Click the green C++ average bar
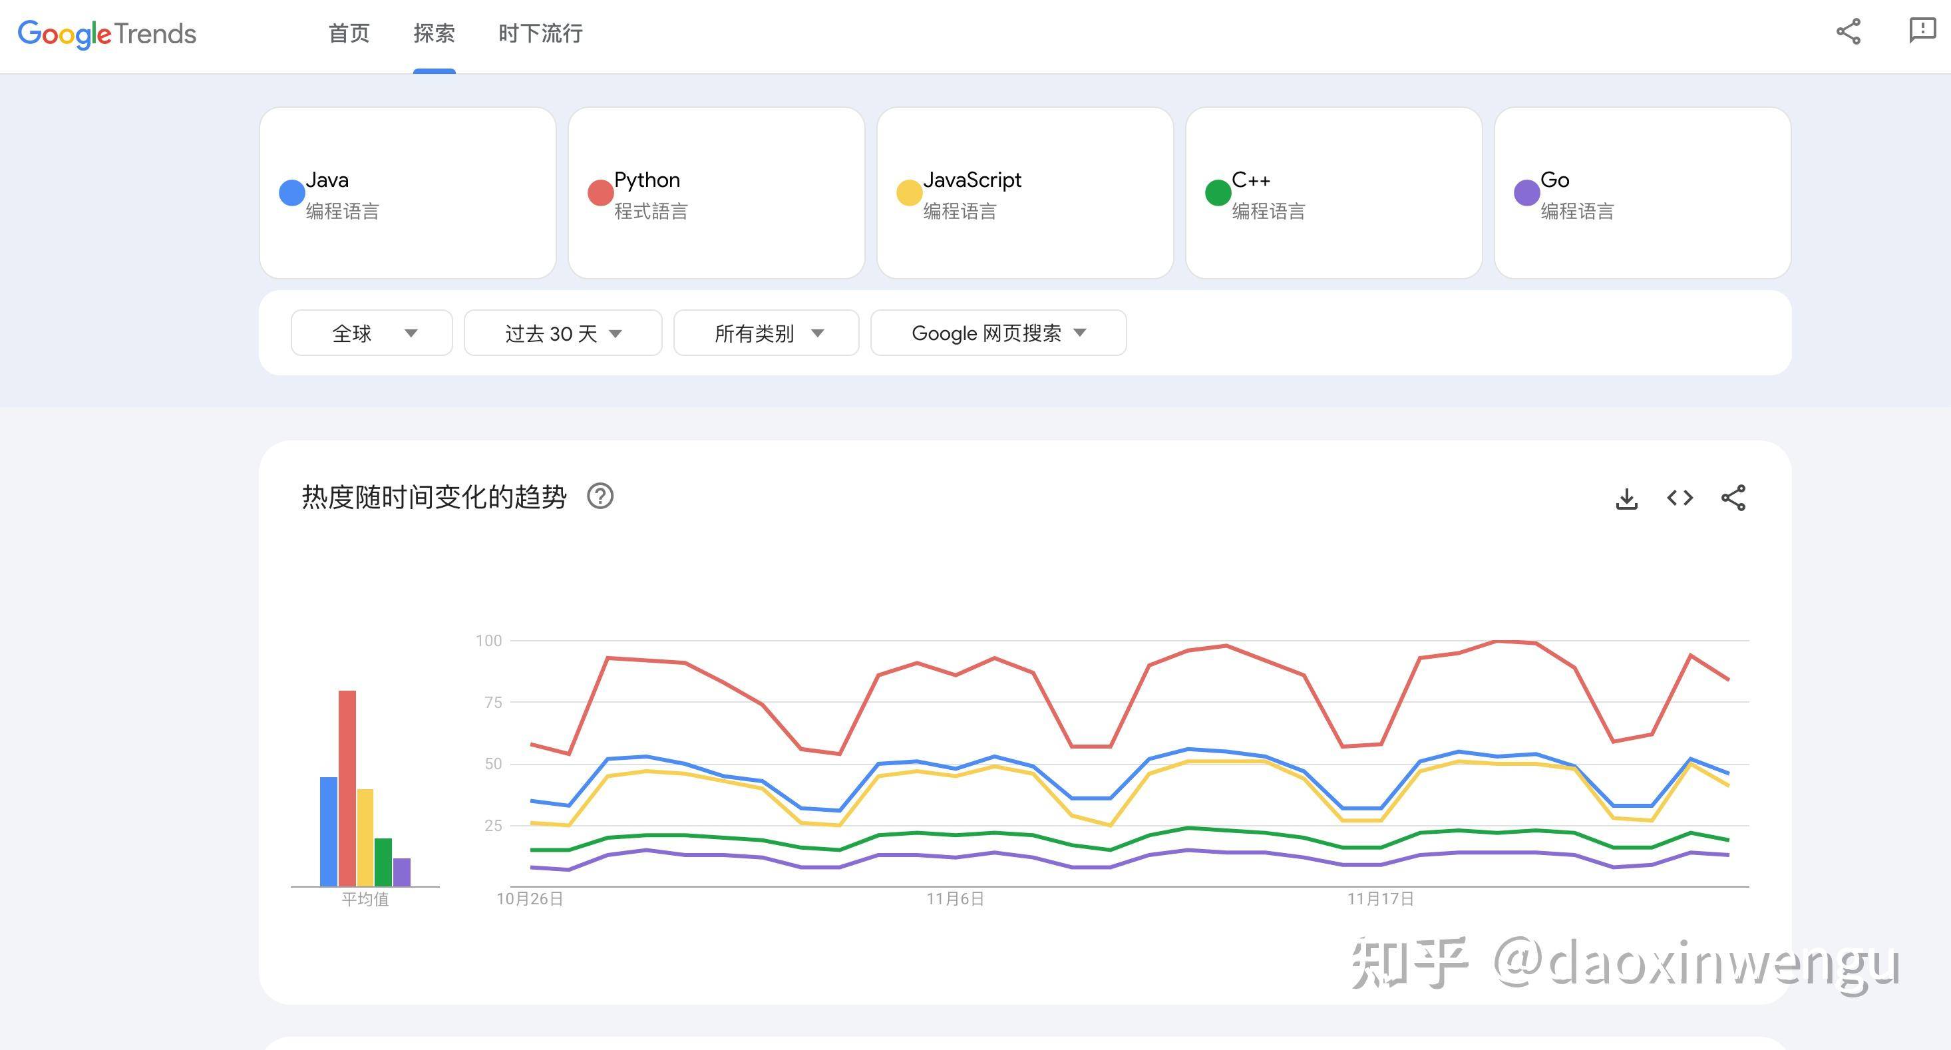Image resolution: width=1951 pixels, height=1050 pixels. point(383,862)
